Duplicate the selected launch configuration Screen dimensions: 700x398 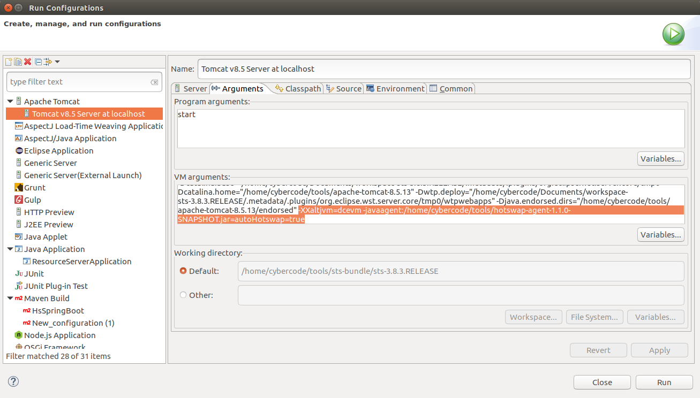coord(18,62)
